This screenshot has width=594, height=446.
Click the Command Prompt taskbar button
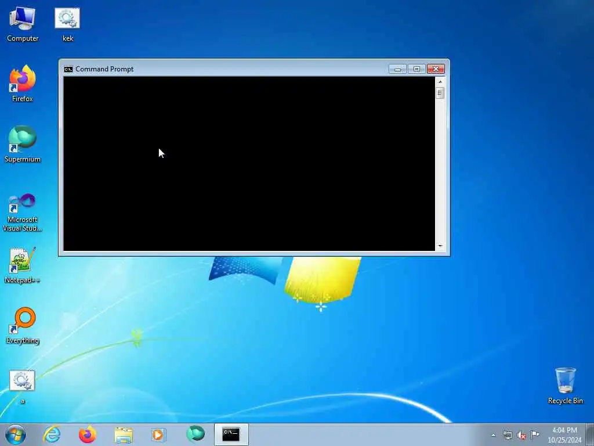pyautogui.click(x=231, y=434)
